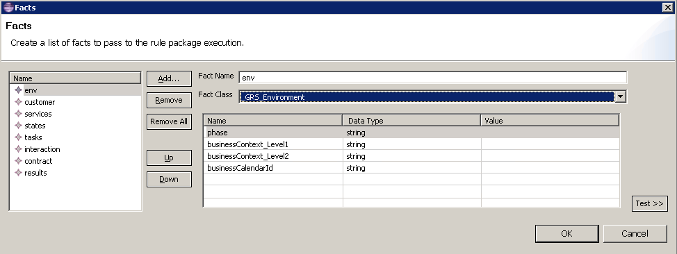Viewport: 677px width, 254px height.
Task: Click the star icon beside results
Action: point(18,173)
